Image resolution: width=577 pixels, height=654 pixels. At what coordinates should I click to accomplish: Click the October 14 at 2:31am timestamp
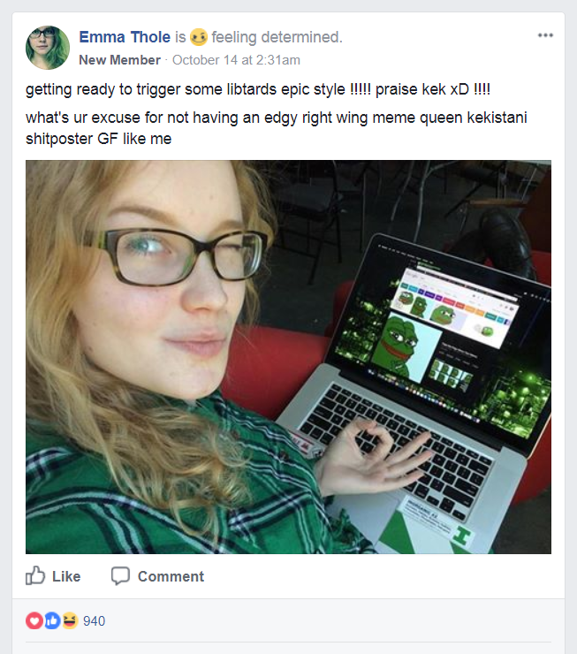point(236,60)
